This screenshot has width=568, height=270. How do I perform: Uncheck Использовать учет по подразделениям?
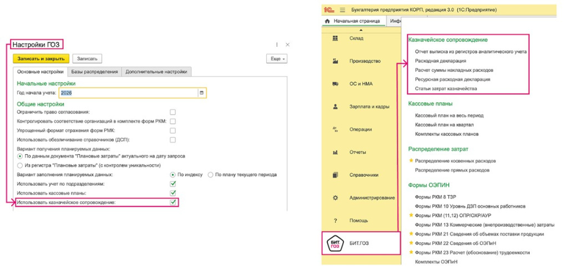click(x=173, y=184)
